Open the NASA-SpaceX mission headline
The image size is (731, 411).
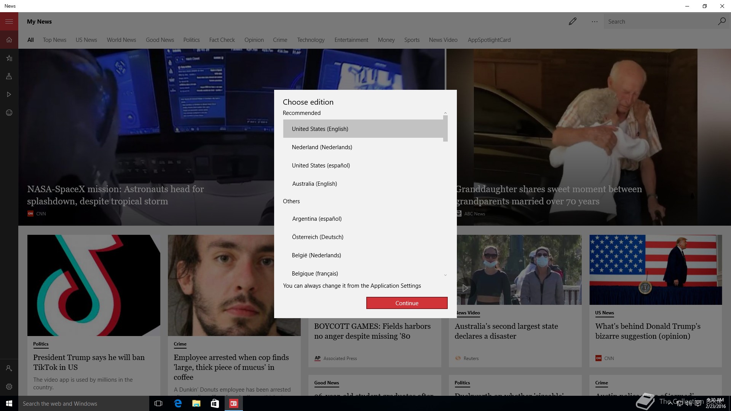(x=115, y=195)
